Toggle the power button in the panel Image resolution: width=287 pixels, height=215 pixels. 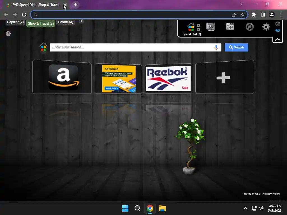(x=278, y=24)
